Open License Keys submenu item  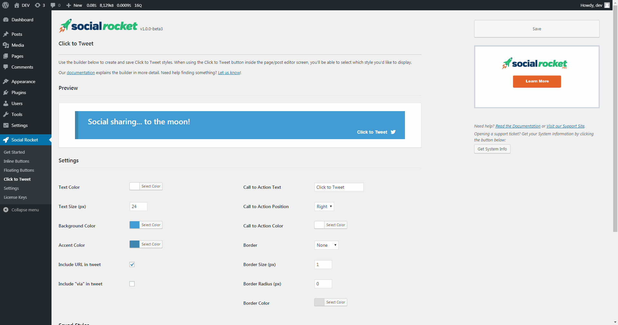tap(15, 197)
